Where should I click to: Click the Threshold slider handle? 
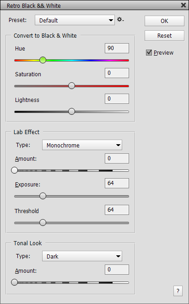[43, 223]
